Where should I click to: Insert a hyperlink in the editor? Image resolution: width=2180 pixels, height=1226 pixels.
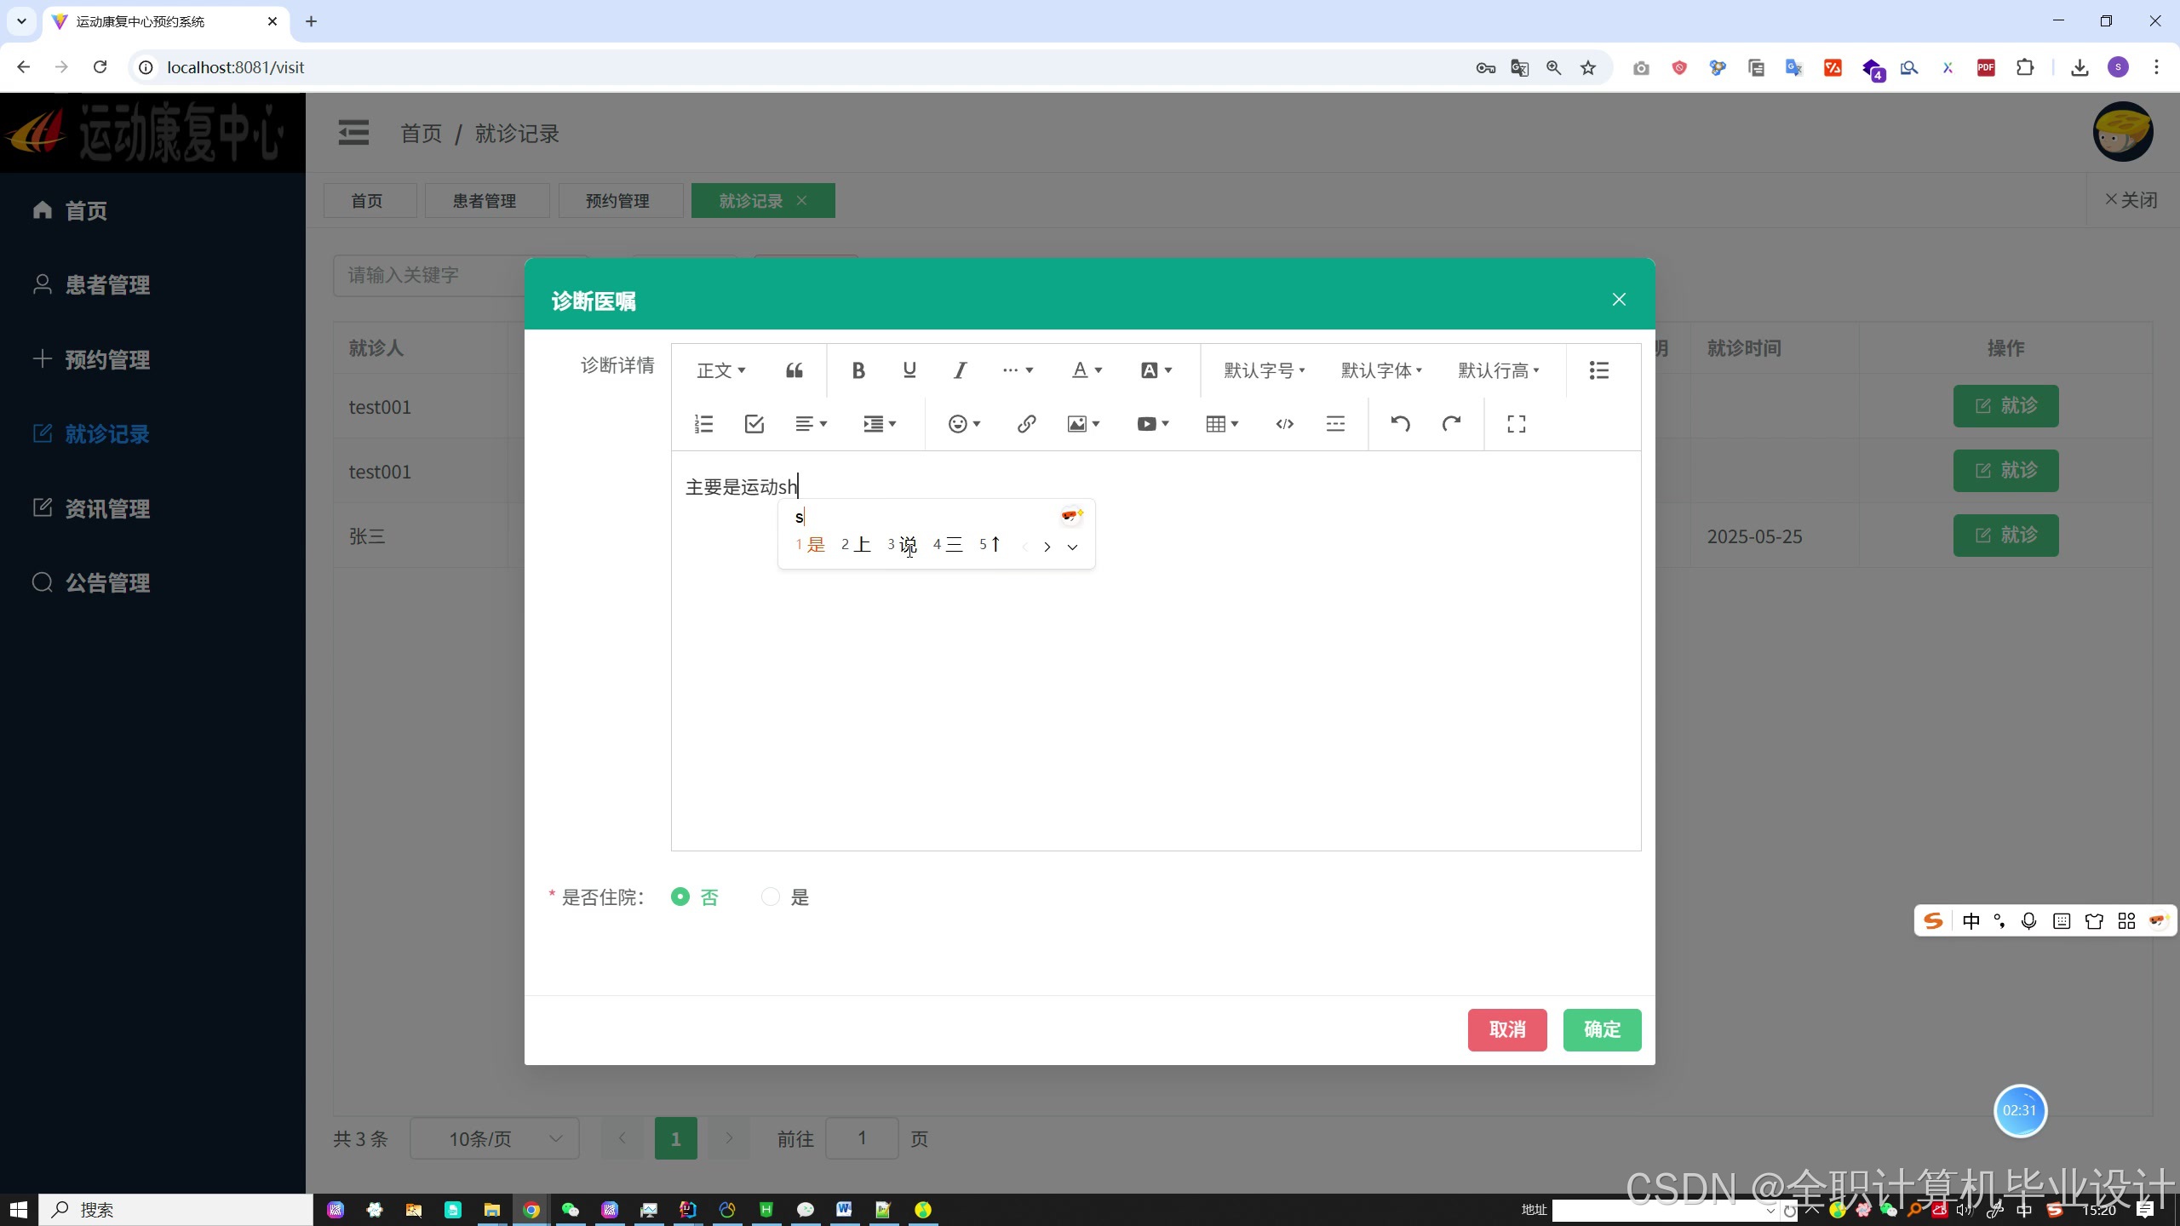1026,424
